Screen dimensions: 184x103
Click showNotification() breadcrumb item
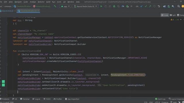[x=41, y=6]
